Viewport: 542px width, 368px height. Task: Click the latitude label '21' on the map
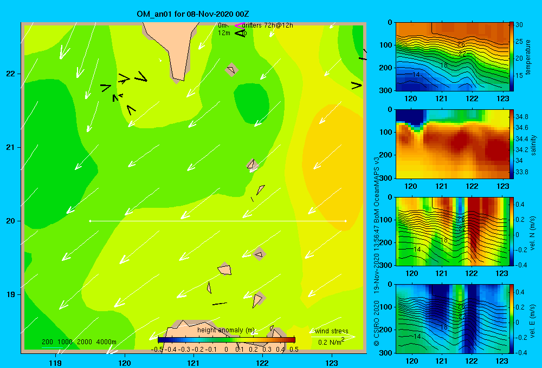coord(10,147)
